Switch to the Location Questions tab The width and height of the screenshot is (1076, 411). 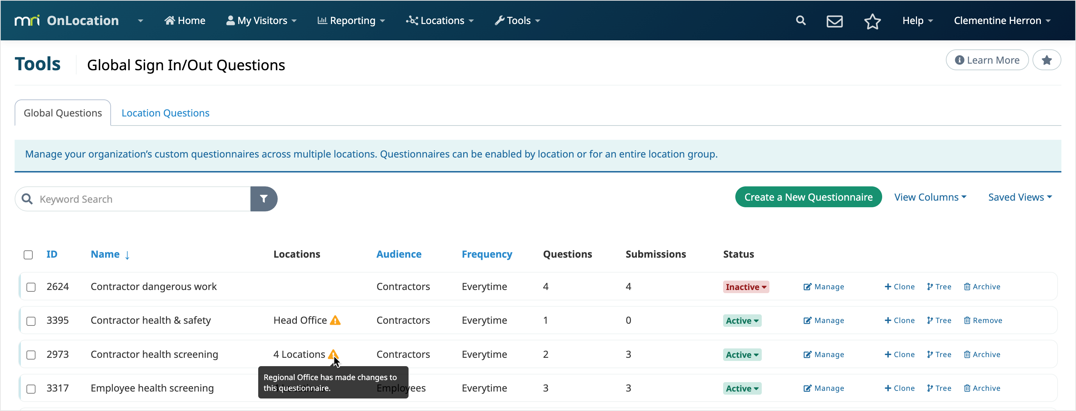[x=165, y=113]
